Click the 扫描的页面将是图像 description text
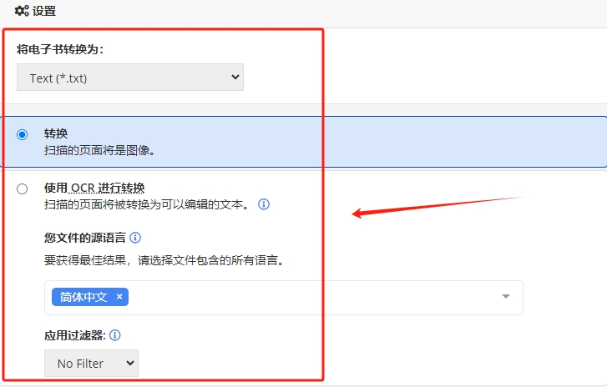The height and width of the screenshot is (387, 607). tap(99, 150)
